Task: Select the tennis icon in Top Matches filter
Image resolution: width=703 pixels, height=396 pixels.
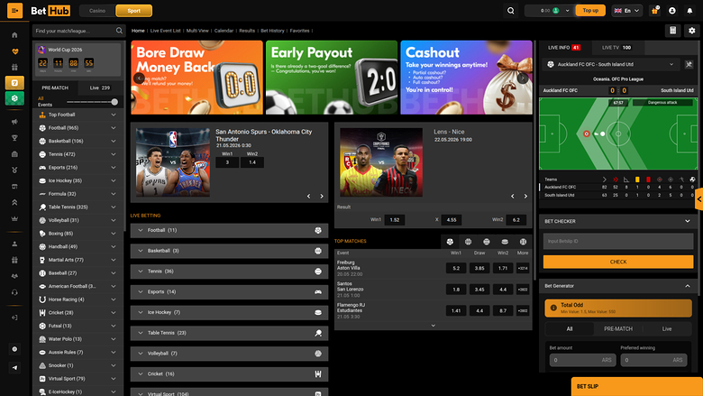Action: pyautogui.click(x=487, y=242)
